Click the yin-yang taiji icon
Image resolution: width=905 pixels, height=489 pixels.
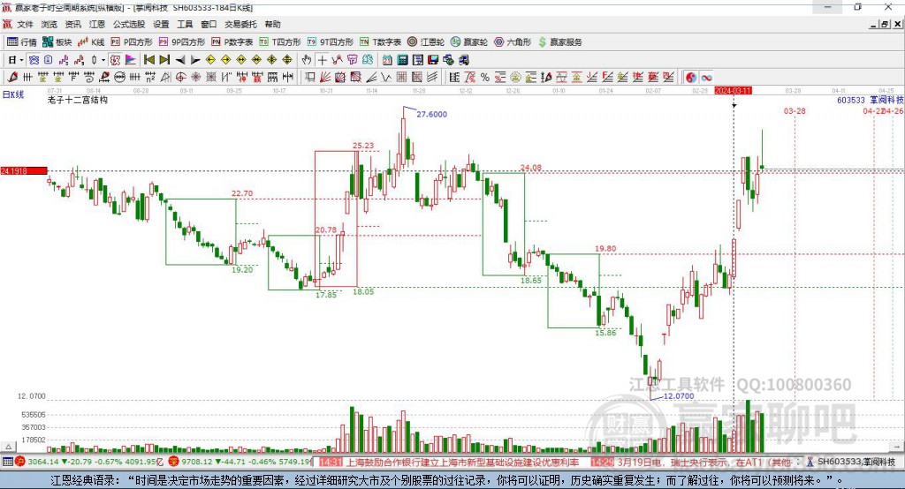(x=691, y=78)
